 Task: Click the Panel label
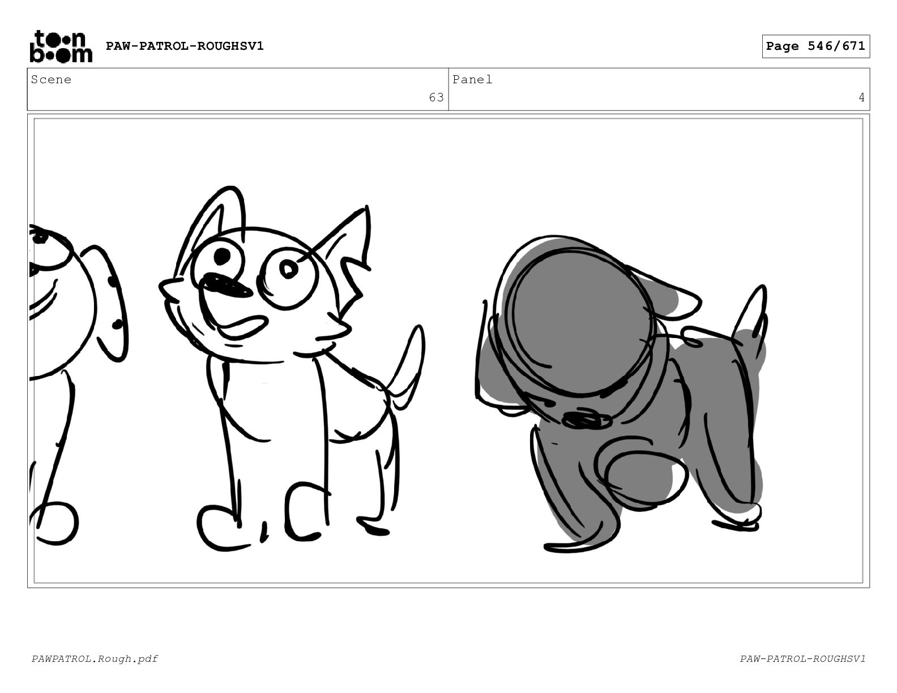(x=472, y=80)
